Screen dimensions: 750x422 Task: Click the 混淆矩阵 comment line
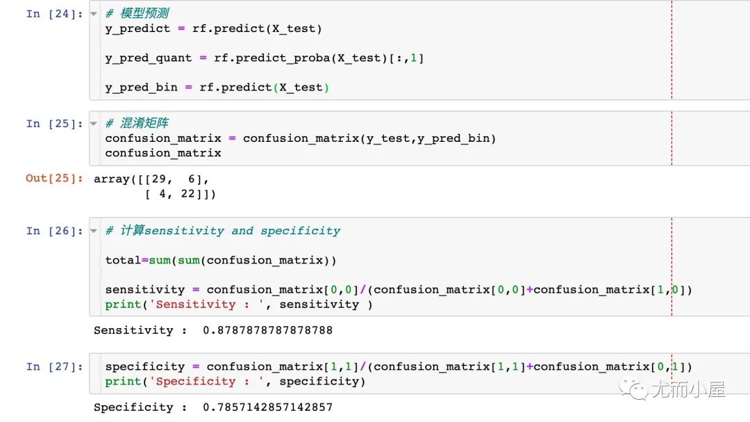[137, 124]
